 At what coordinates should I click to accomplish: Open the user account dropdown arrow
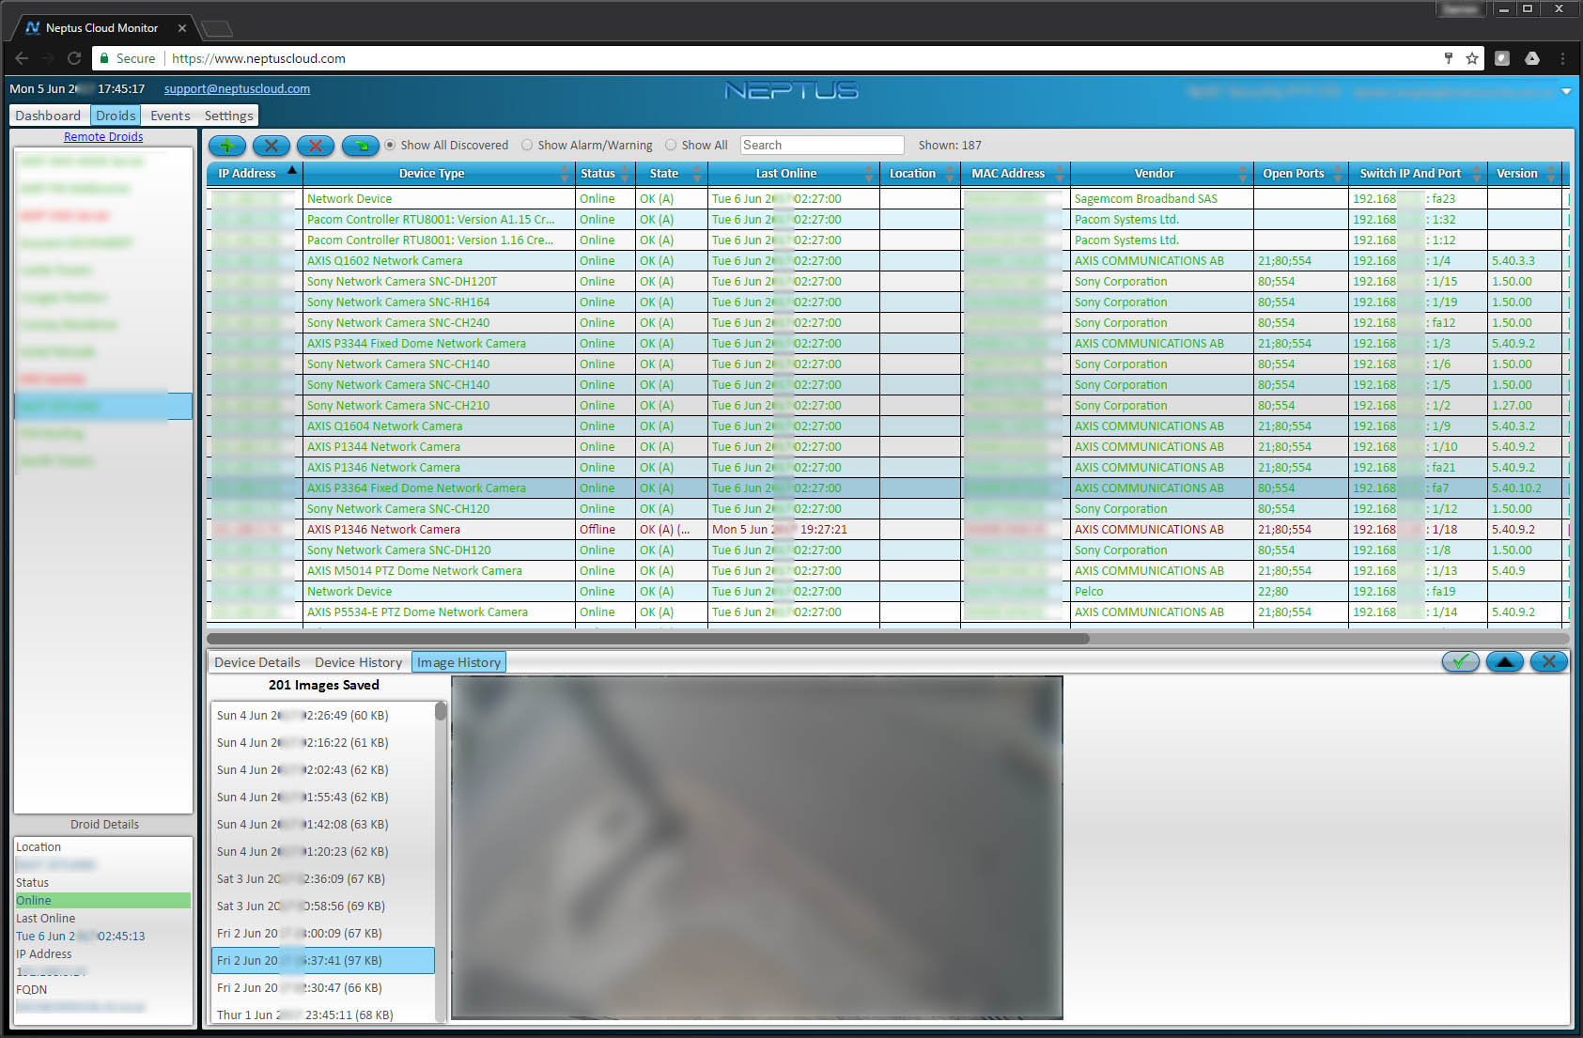tap(1566, 91)
